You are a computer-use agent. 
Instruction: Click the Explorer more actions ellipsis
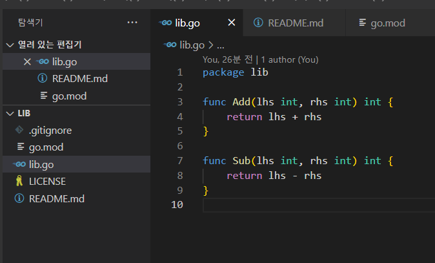pos(132,22)
